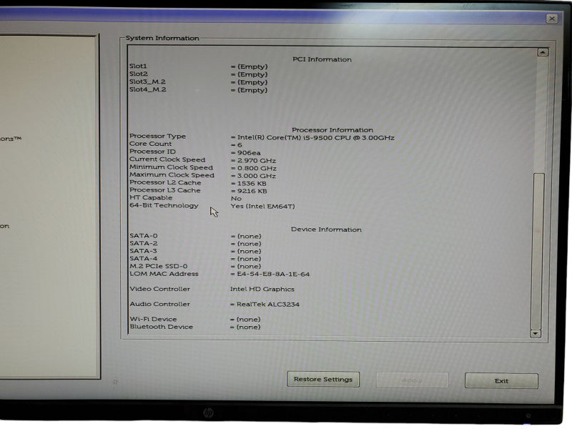The width and height of the screenshot is (572, 429).
Task: Click the SATA-2 label
Action: 144,243
